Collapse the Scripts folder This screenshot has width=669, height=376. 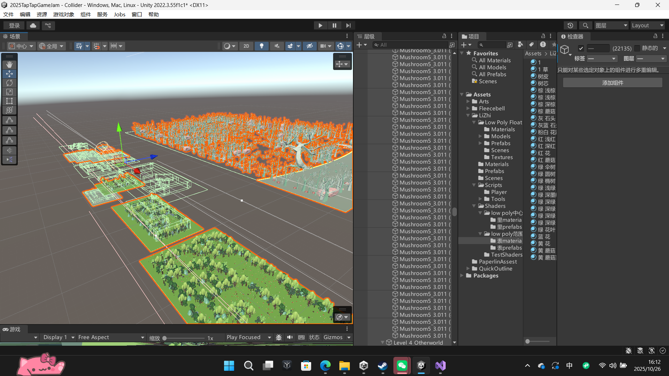[474, 185]
